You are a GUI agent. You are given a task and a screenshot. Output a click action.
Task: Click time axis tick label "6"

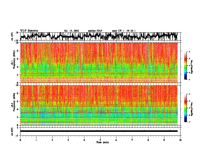[x=116, y=140]
